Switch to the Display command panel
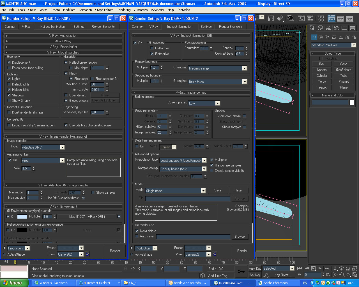The height and width of the screenshot is (287, 359). point(344,28)
